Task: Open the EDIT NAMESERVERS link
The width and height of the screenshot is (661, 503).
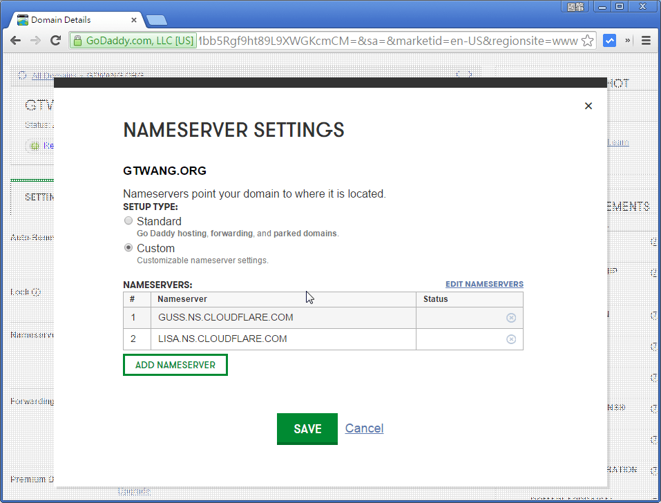Action: [x=484, y=284]
